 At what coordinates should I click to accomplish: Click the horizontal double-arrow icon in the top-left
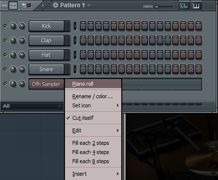[x=4, y=6]
